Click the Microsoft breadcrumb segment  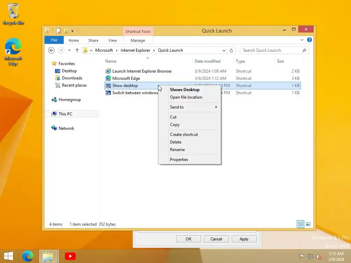coord(104,50)
